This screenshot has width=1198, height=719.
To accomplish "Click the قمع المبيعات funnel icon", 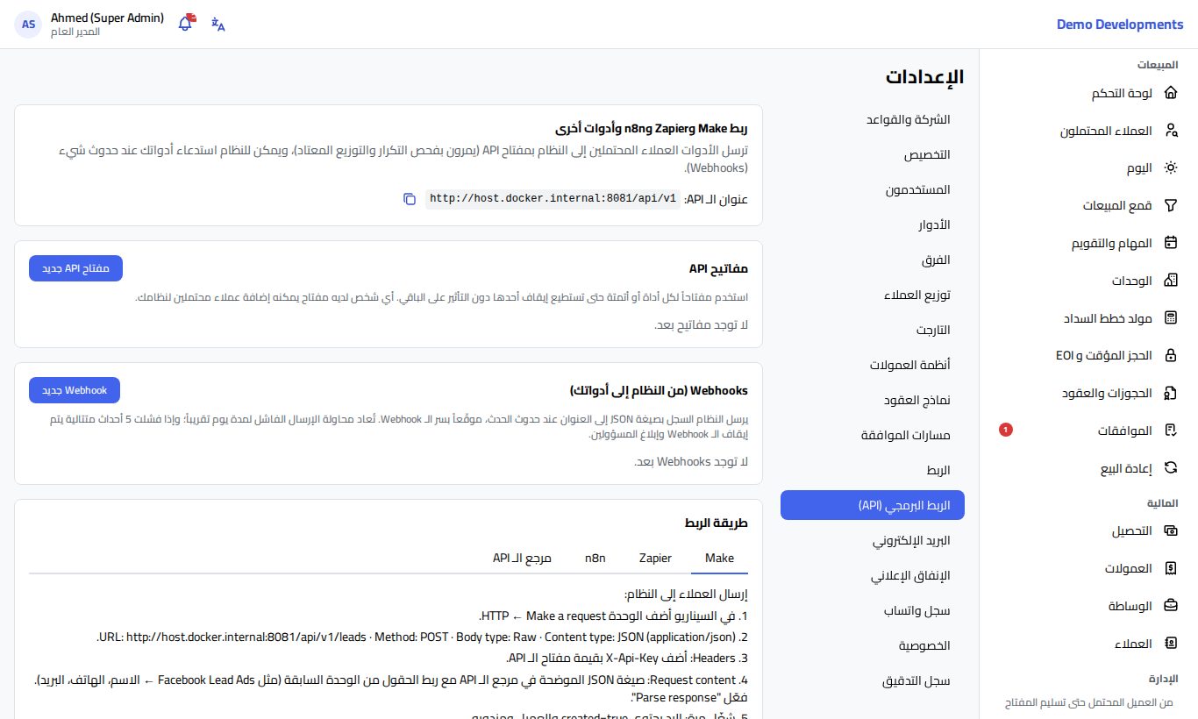I will click(x=1170, y=206).
